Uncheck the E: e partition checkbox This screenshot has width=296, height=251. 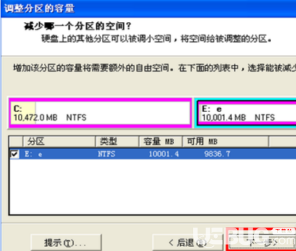point(15,154)
